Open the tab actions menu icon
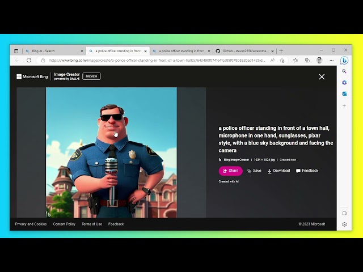Image resolution: width=363 pixels, height=272 pixels. tap(16, 51)
